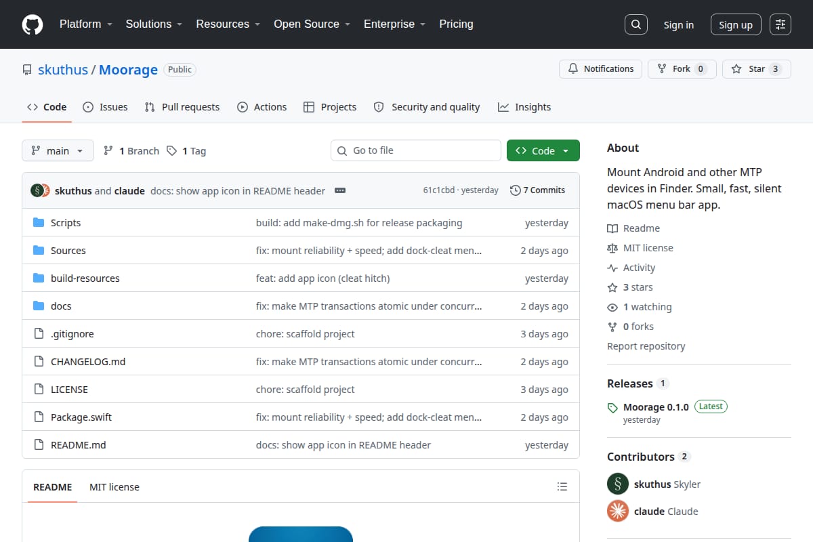
Task: Expand the Solutions menu
Action: (154, 24)
